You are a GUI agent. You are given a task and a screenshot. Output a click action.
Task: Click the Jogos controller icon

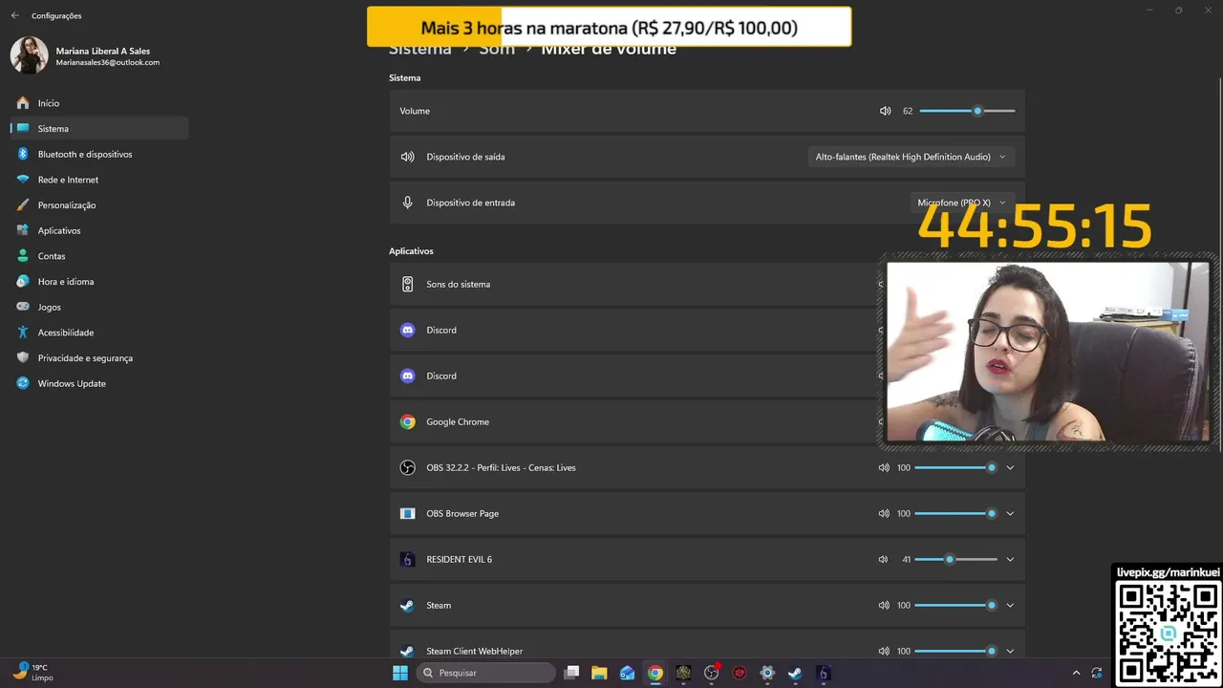pos(23,307)
